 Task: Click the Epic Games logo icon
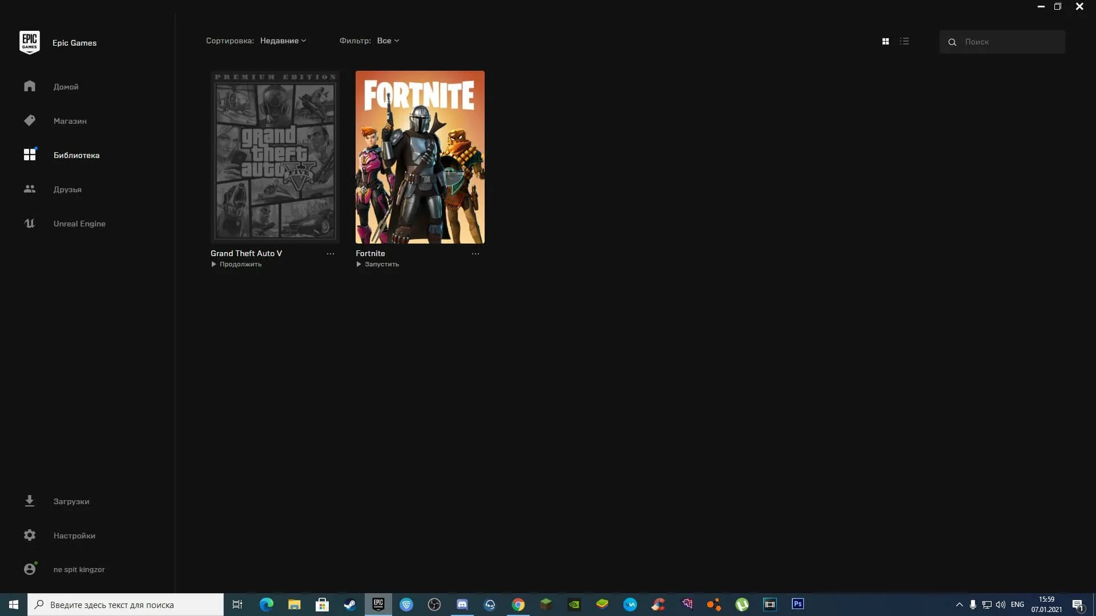pyautogui.click(x=29, y=43)
